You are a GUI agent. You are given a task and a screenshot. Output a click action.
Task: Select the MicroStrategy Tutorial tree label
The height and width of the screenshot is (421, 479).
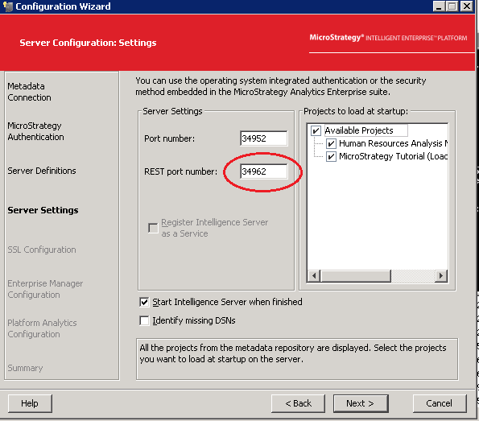(393, 156)
